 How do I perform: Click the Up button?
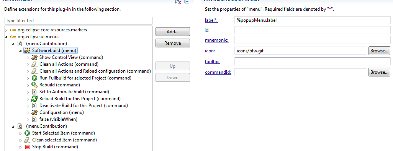pyautogui.click(x=173, y=66)
